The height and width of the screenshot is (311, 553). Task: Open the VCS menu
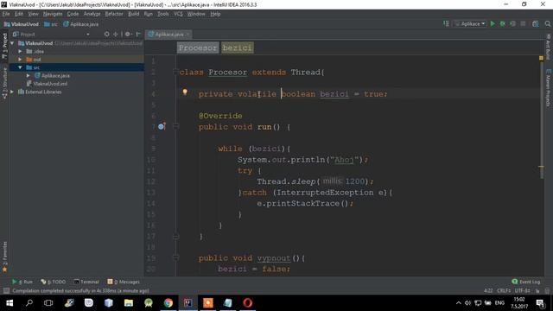[178, 14]
